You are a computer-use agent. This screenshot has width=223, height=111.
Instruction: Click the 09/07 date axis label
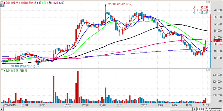click(144, 105)
